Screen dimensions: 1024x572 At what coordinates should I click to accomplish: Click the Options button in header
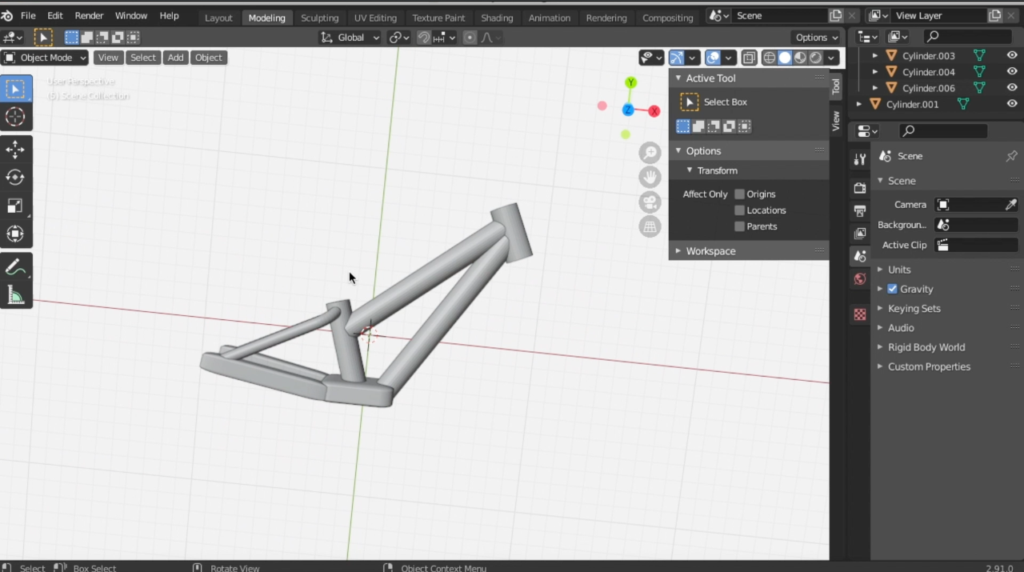(x=816, y=38)
